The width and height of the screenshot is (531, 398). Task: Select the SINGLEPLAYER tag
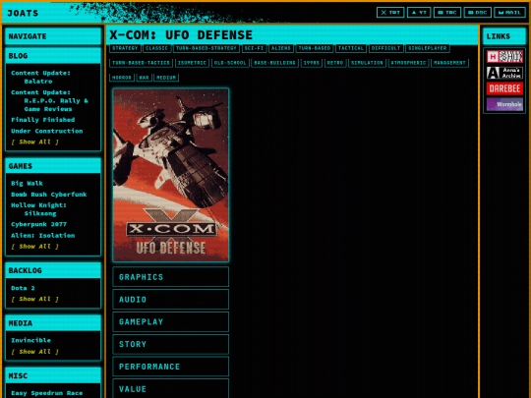pos(428,48)
